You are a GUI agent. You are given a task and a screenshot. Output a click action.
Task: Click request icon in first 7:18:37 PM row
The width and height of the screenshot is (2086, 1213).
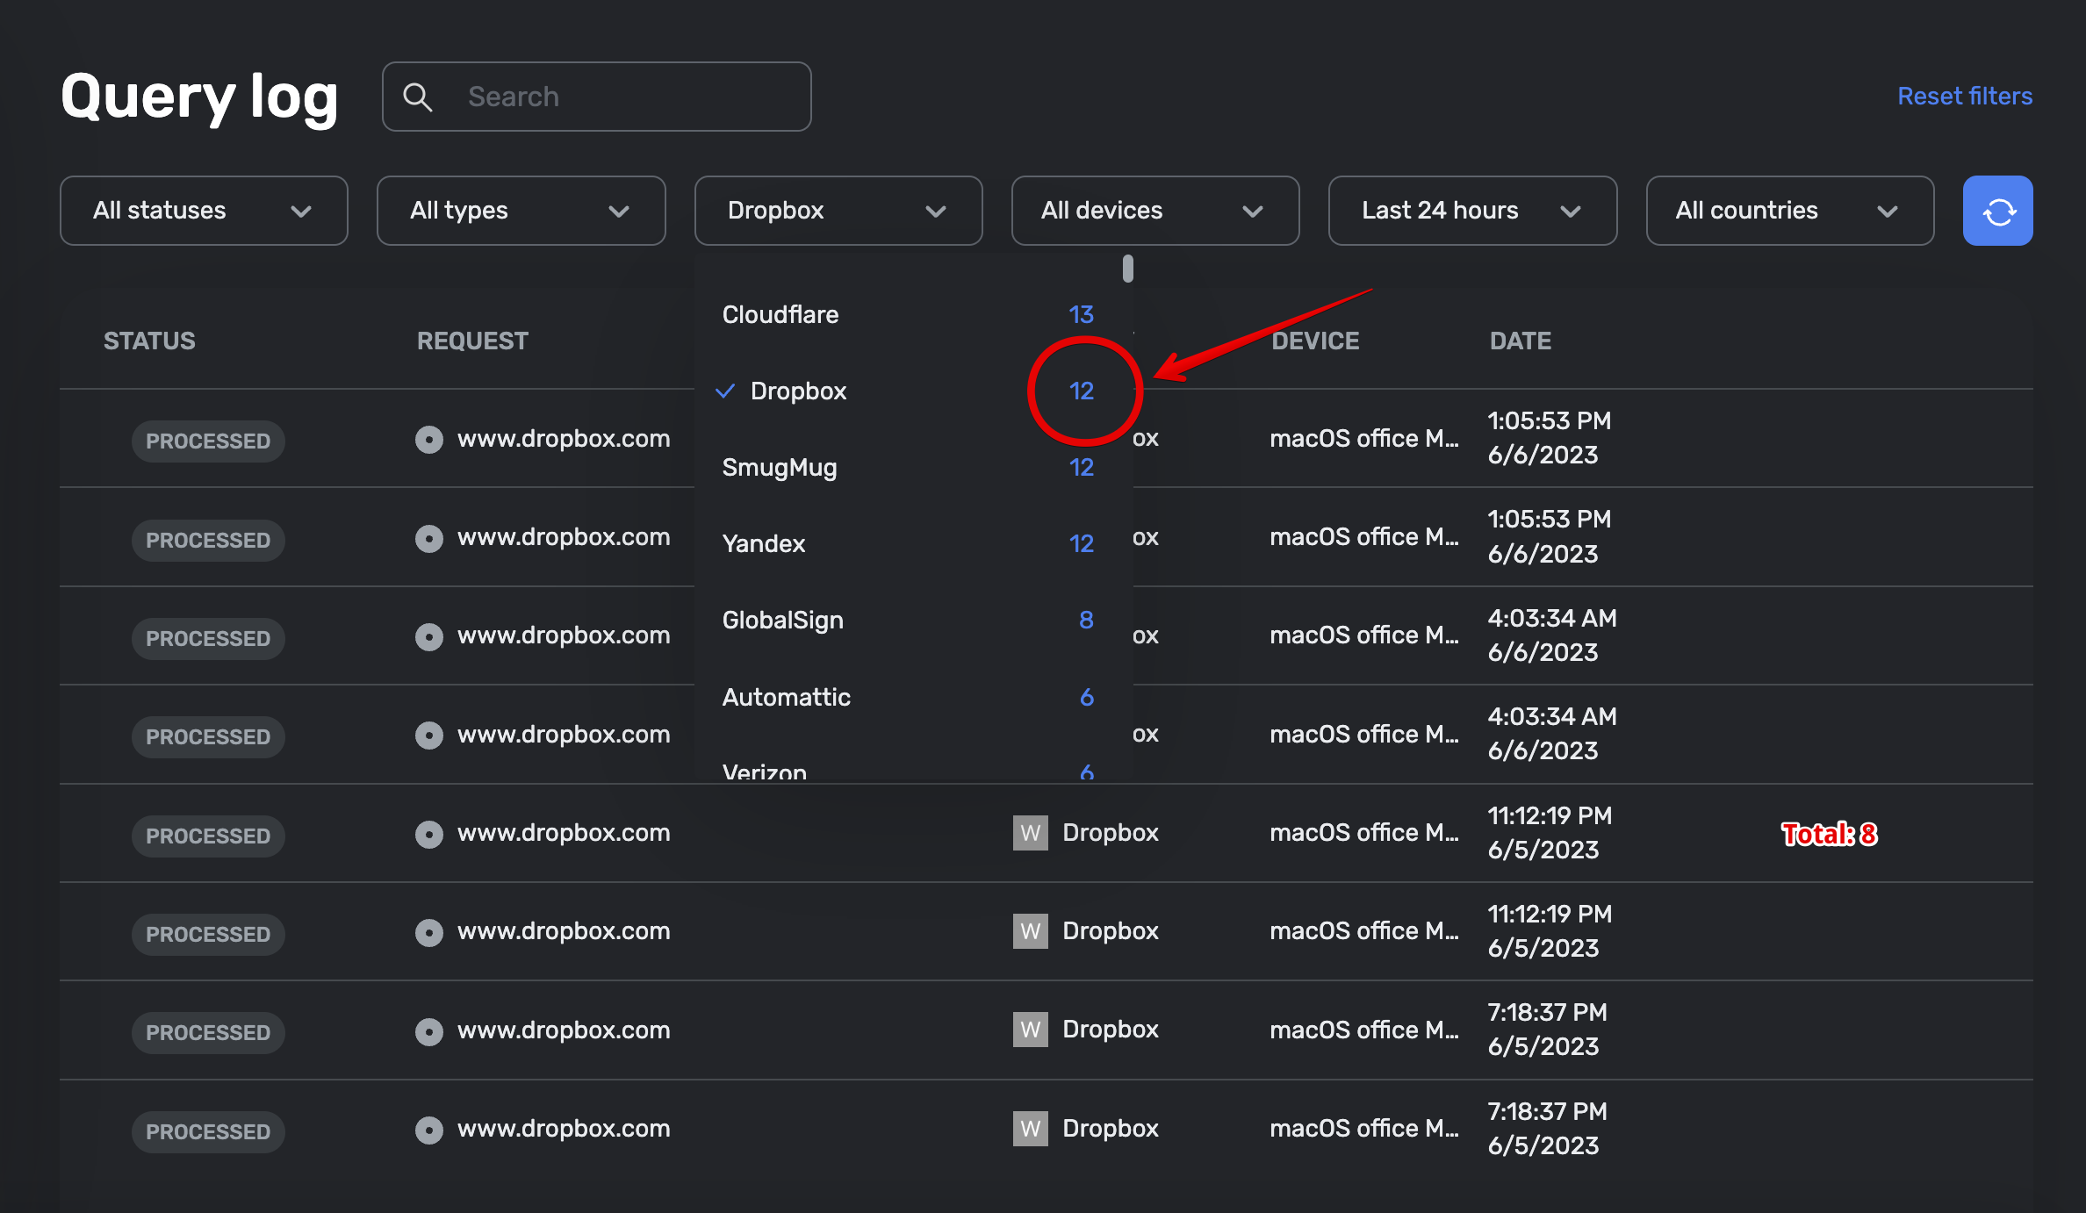429,1030
